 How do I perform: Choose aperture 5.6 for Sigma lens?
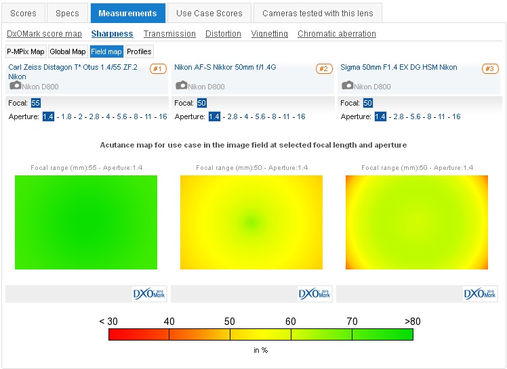coord(415,116)
